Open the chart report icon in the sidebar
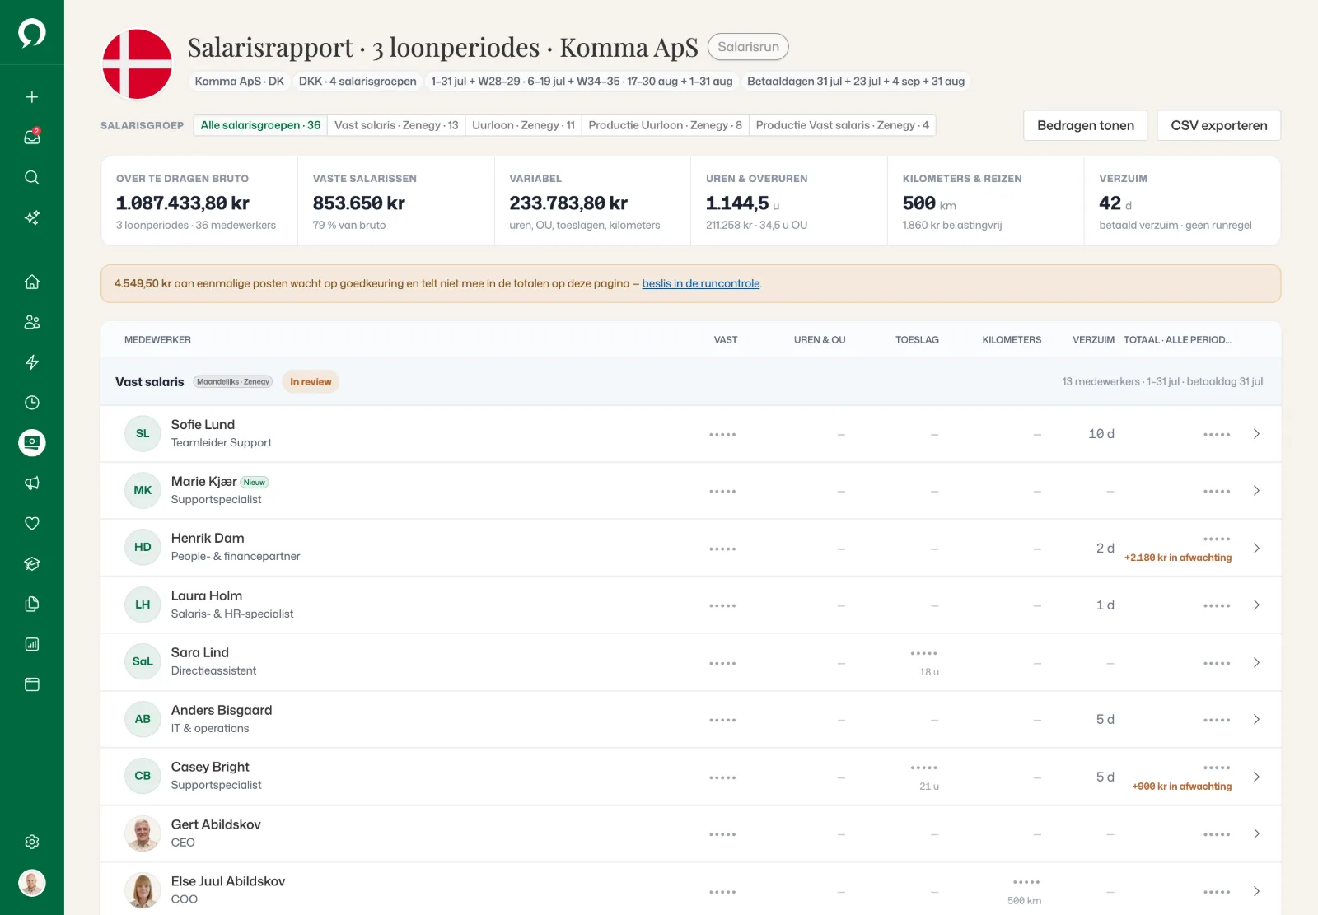 [x=32, y=644]
